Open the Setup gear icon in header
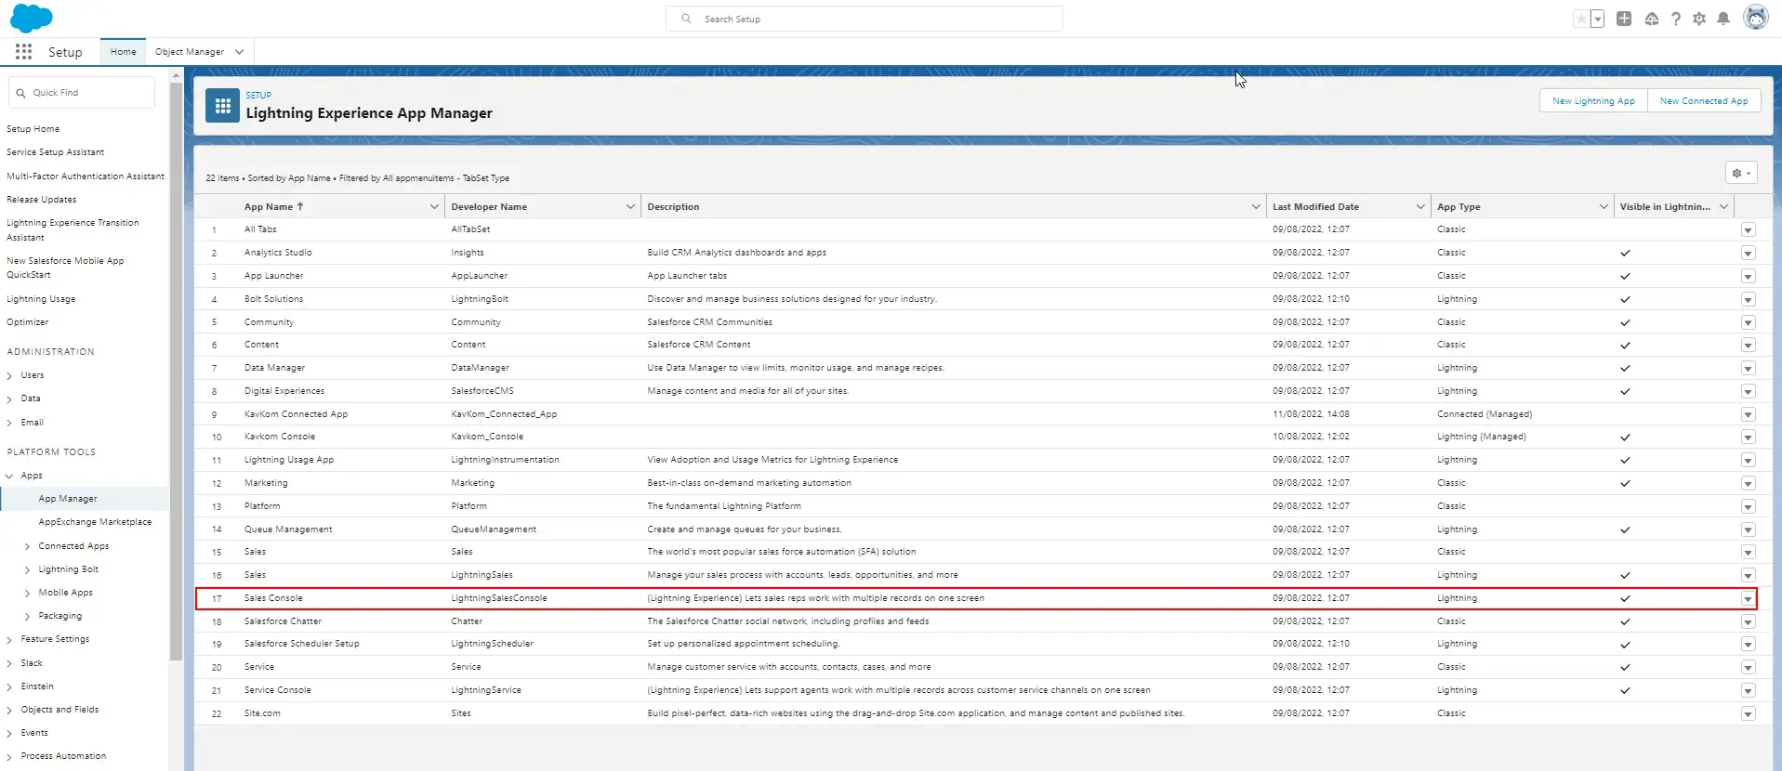Screen dimensions: 1782x771 (1699, 19)
